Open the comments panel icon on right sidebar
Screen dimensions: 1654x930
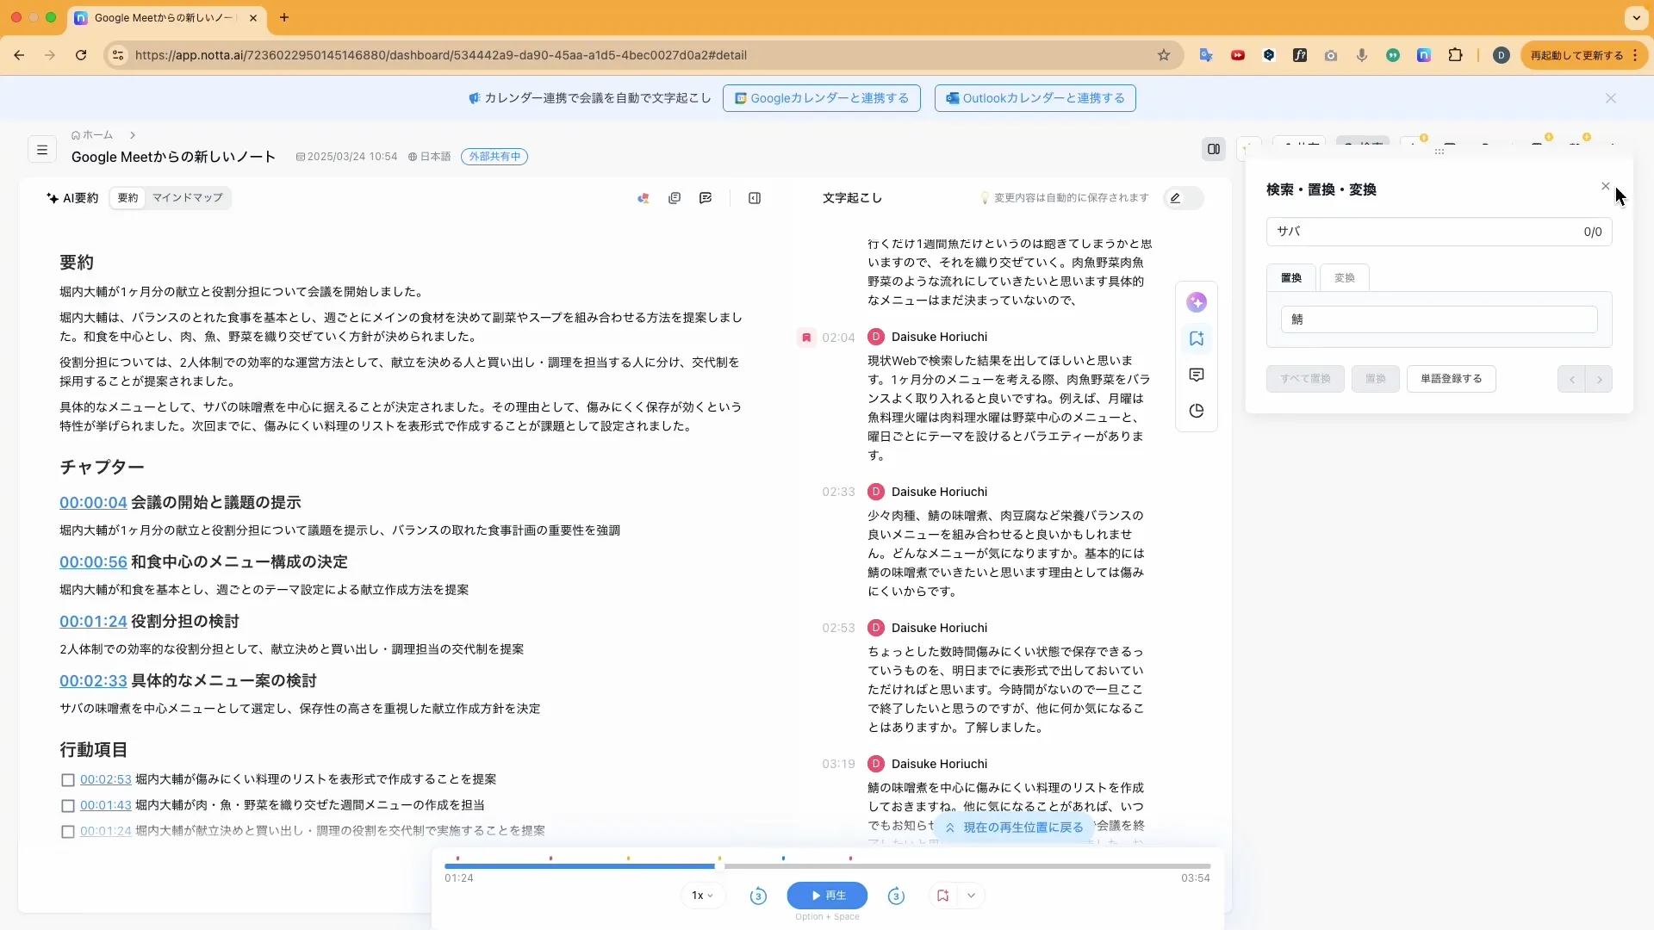tap(1197, 375)
